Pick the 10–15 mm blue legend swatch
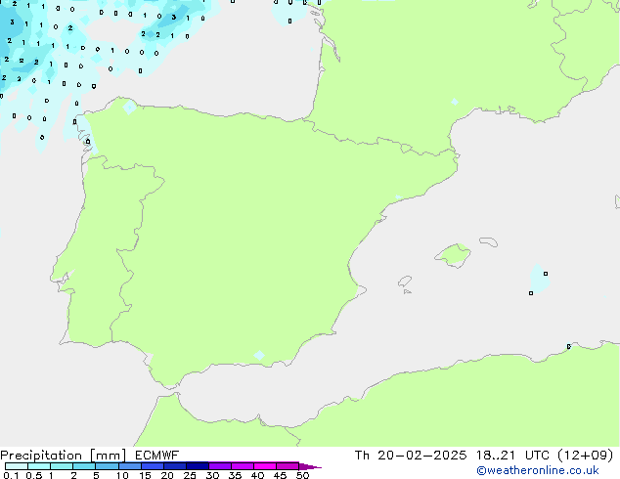Image resolution: width=620 pixels, height=479 pixels. (x=129, y=466)
